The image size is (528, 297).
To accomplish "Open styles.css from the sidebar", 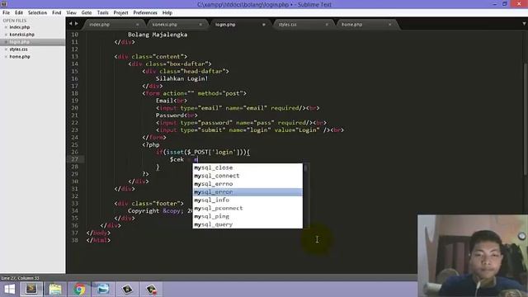I will (x=18, y=49).
